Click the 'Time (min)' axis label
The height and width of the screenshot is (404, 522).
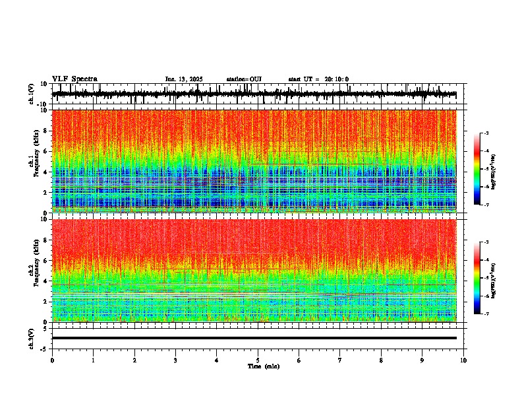[264, 366]
